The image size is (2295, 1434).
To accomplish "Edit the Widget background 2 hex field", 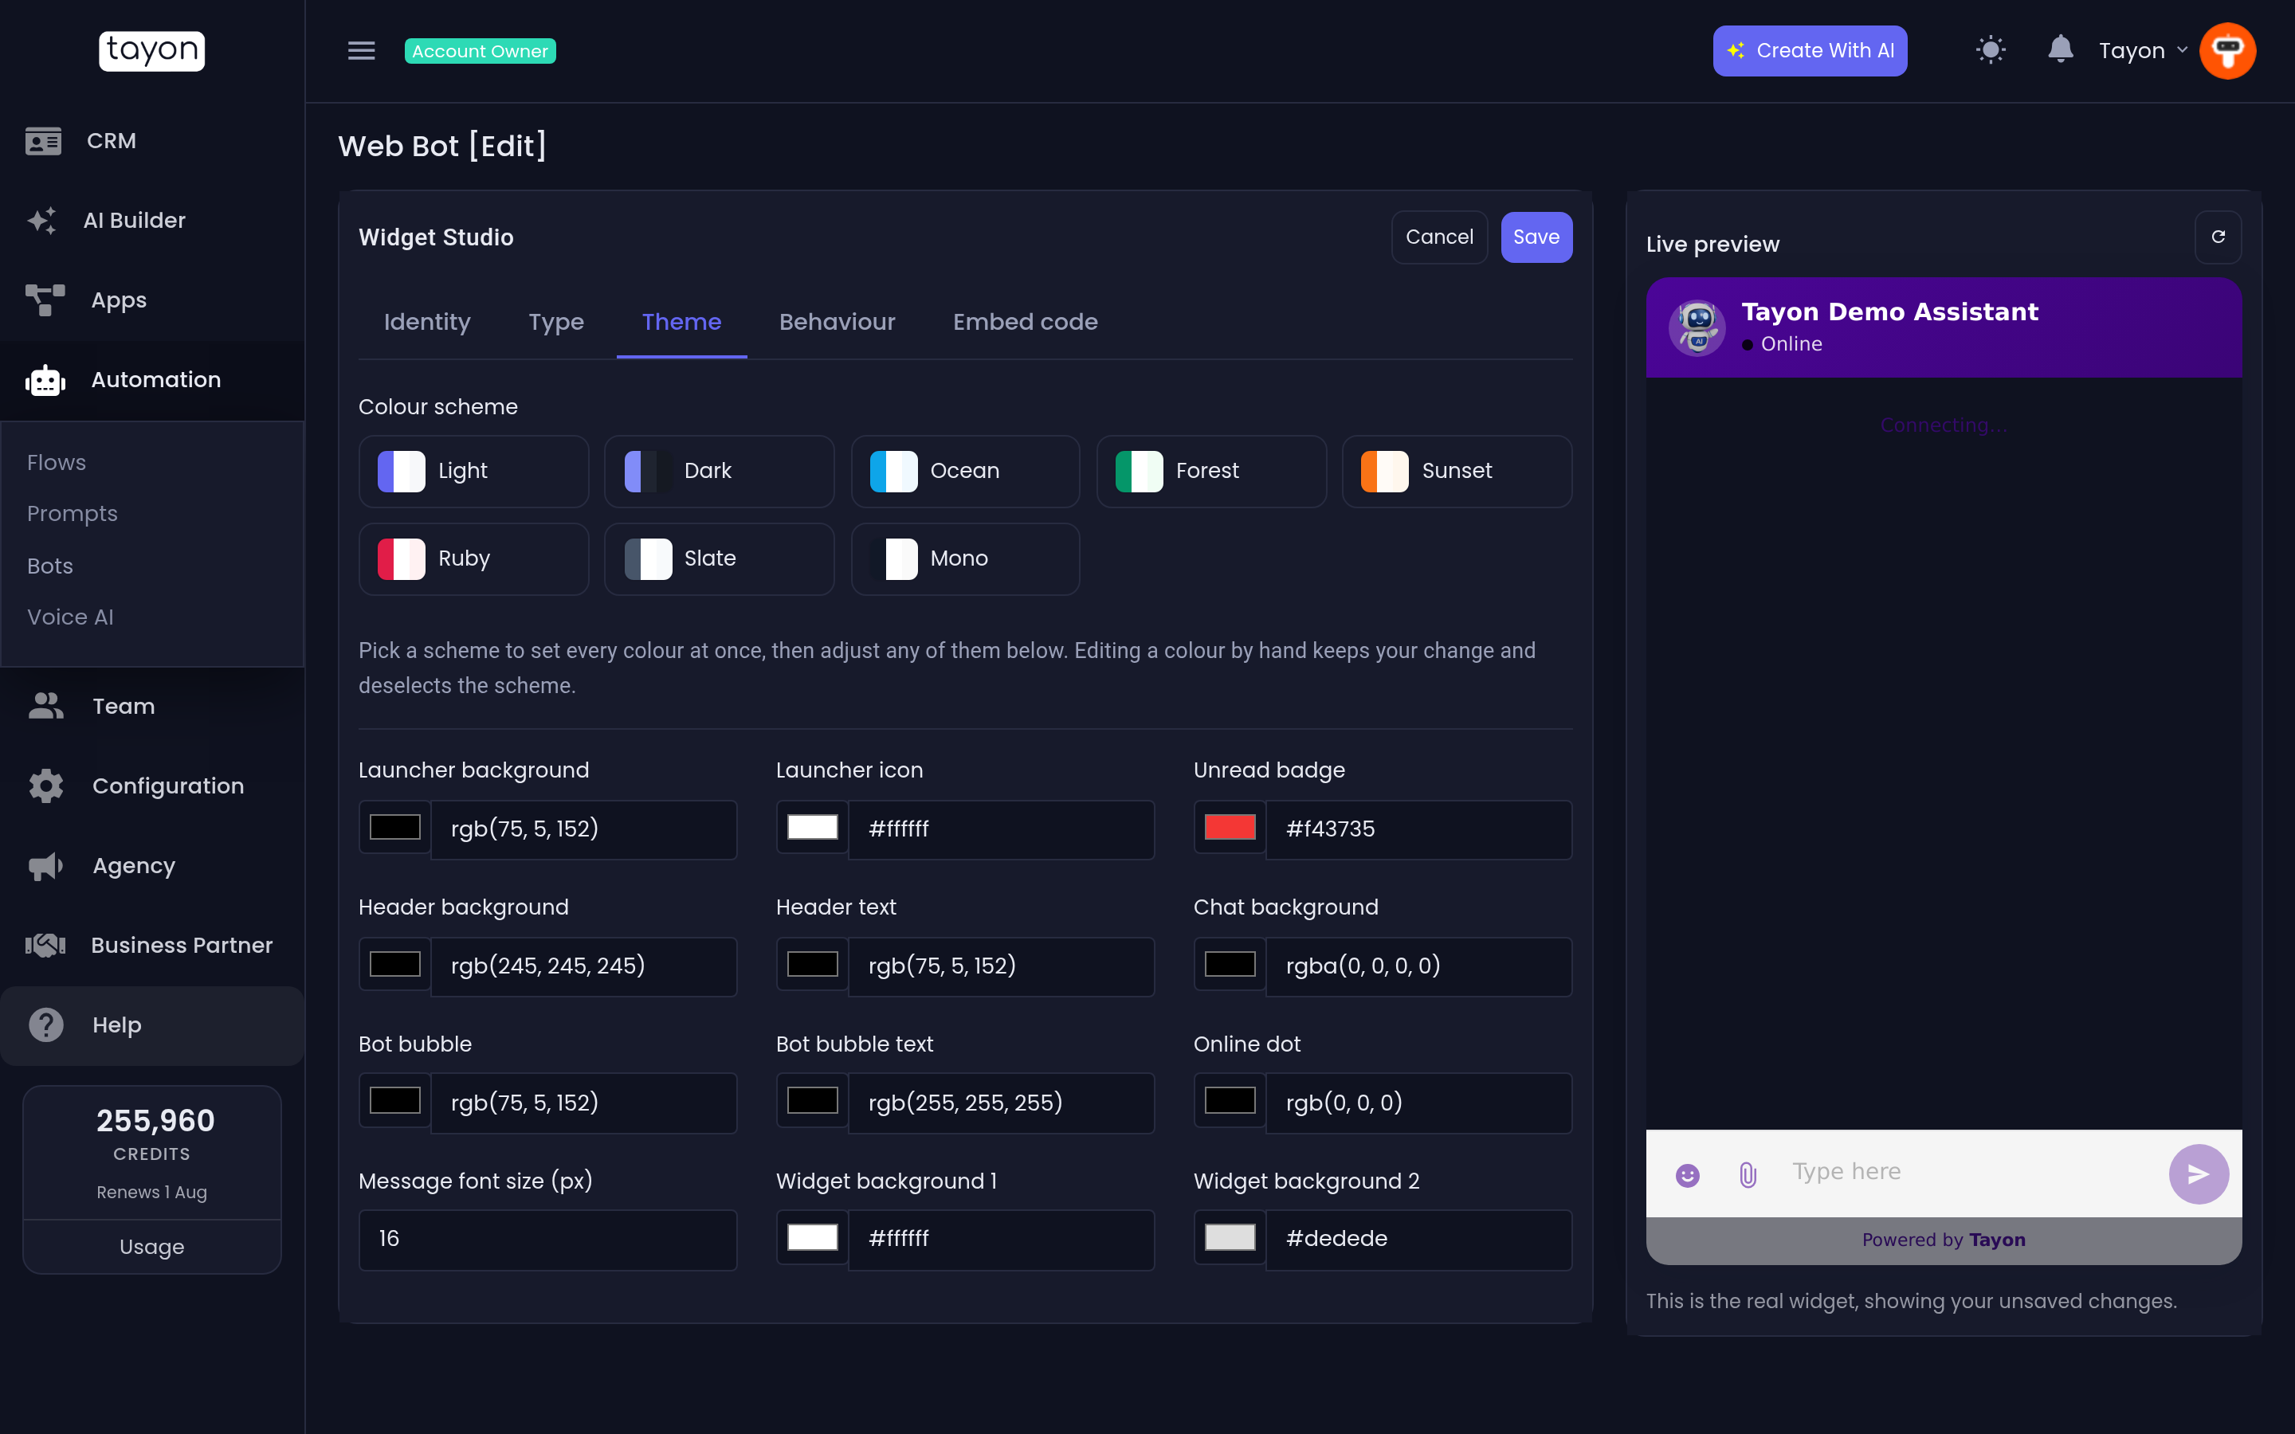I will (x=1418, y=1240).
